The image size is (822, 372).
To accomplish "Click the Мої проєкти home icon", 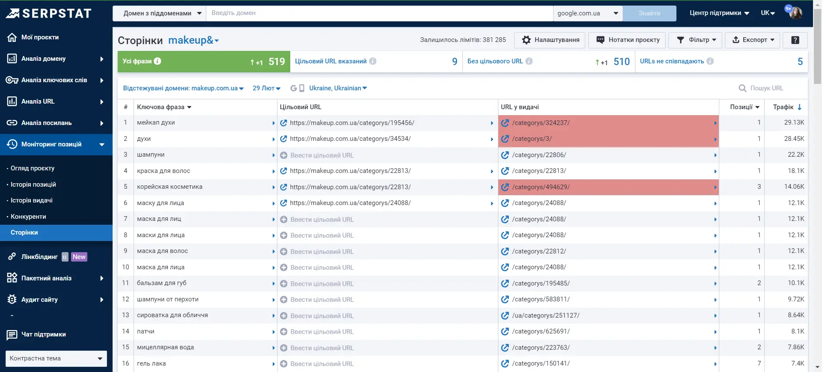I will click(x=12, y=37).
